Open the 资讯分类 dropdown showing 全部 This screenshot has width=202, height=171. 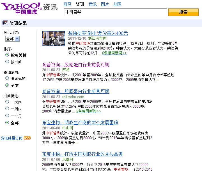click(x=12, y=39)
